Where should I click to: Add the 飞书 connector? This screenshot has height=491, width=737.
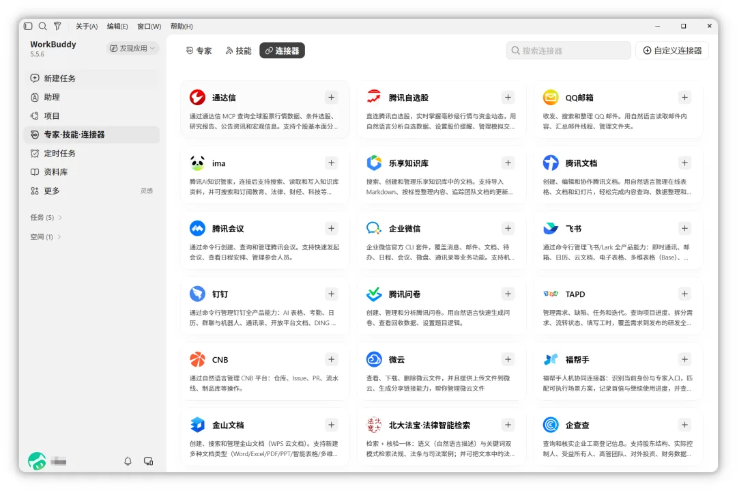coord(685,228)
